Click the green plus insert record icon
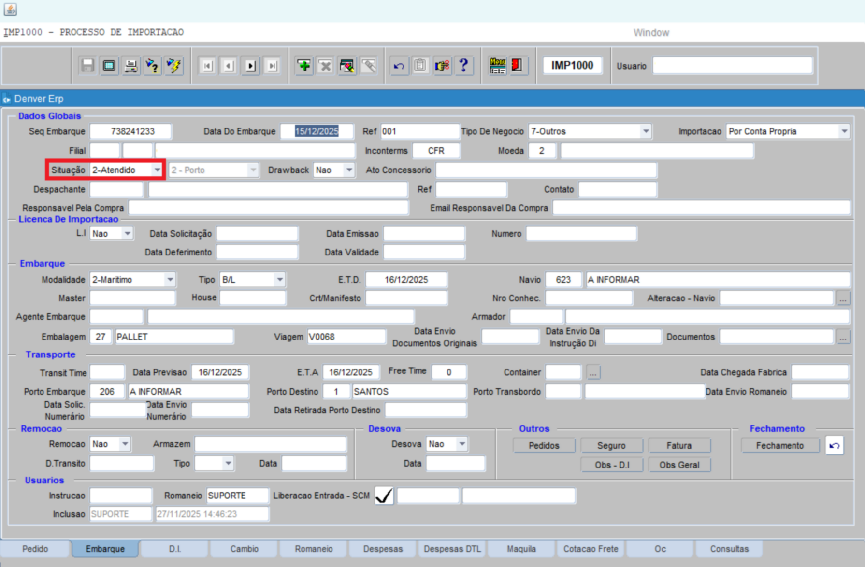The image size is (865, 567). 304,66
